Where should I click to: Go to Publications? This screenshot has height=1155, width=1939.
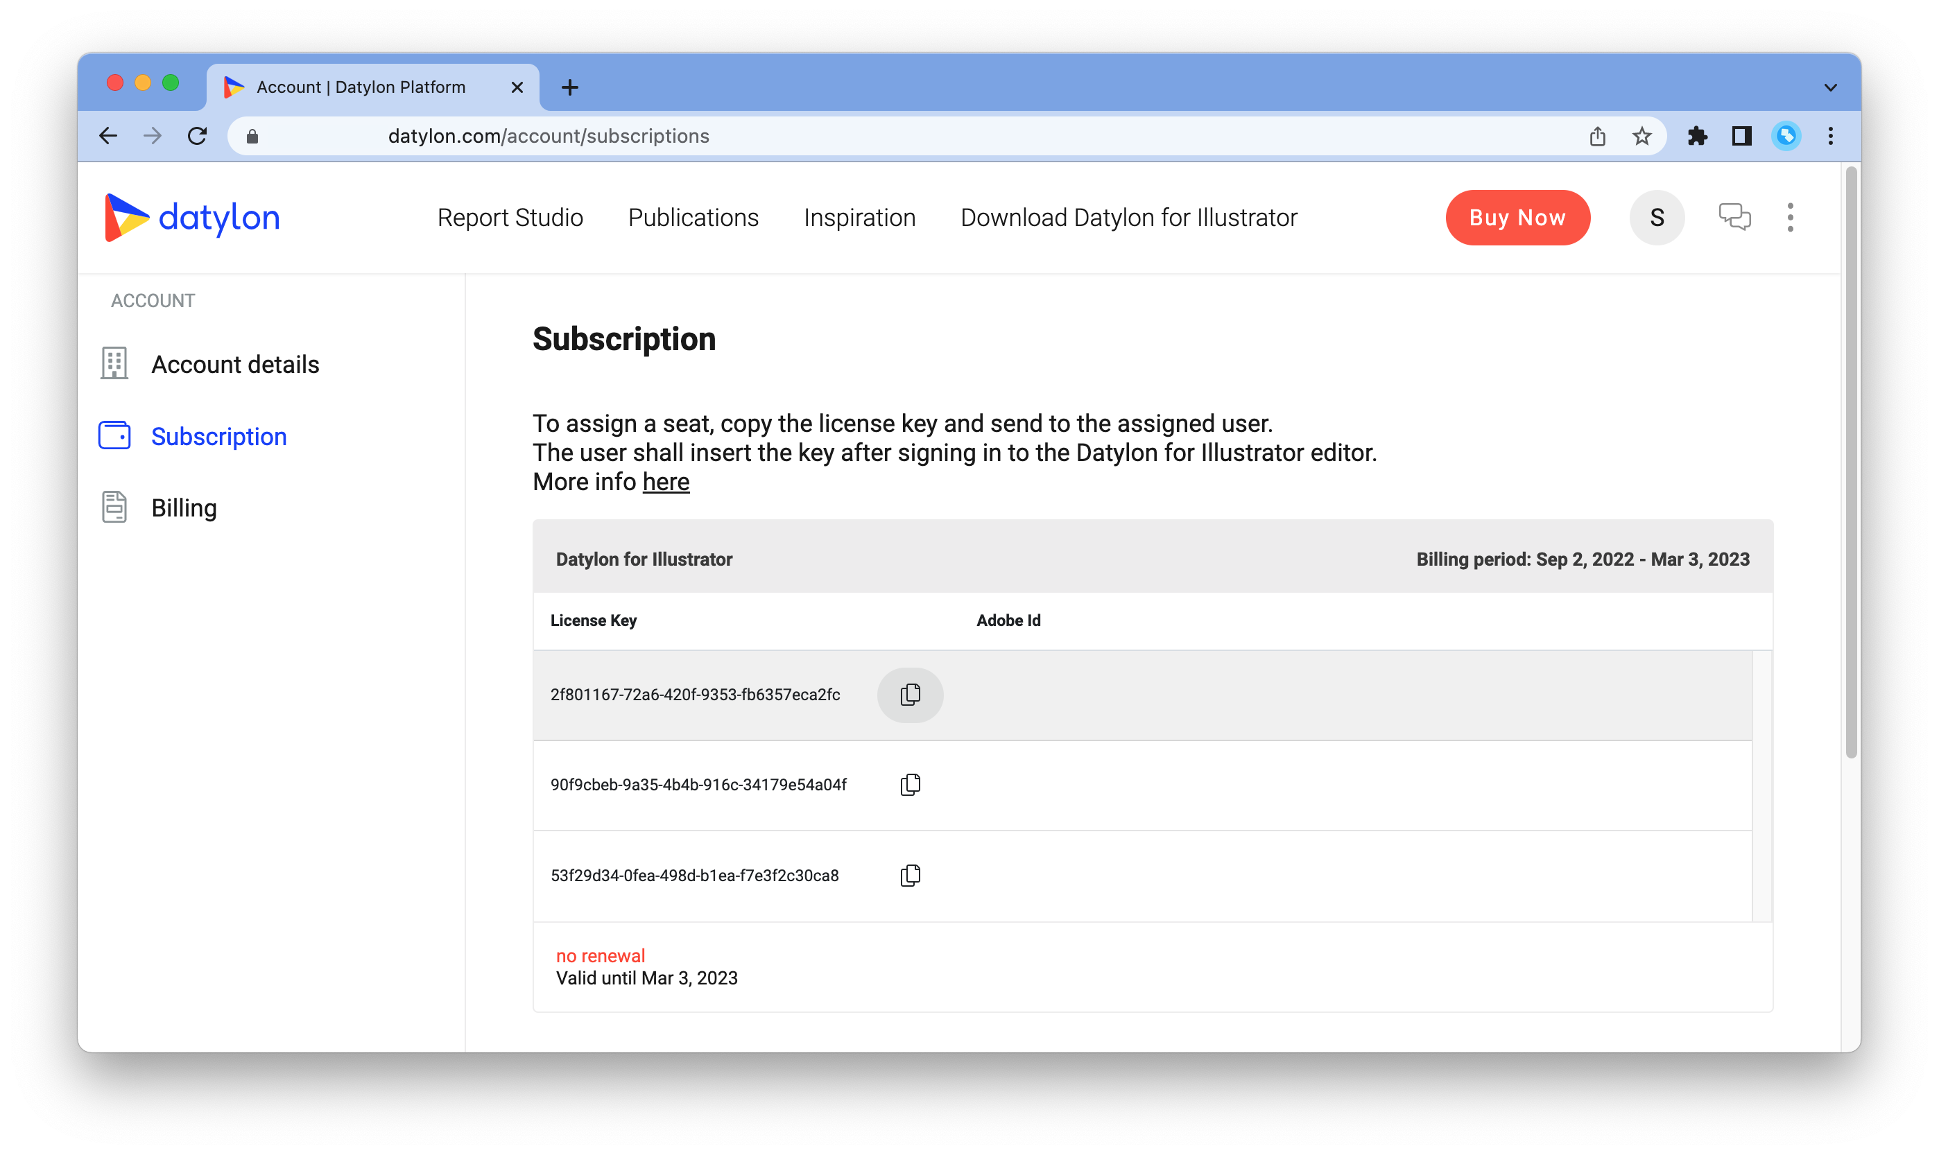(x=693, y=217)
